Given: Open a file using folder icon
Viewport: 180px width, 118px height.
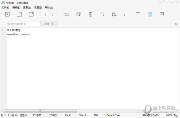Looking at the screenshot, I should pos(19,14).
